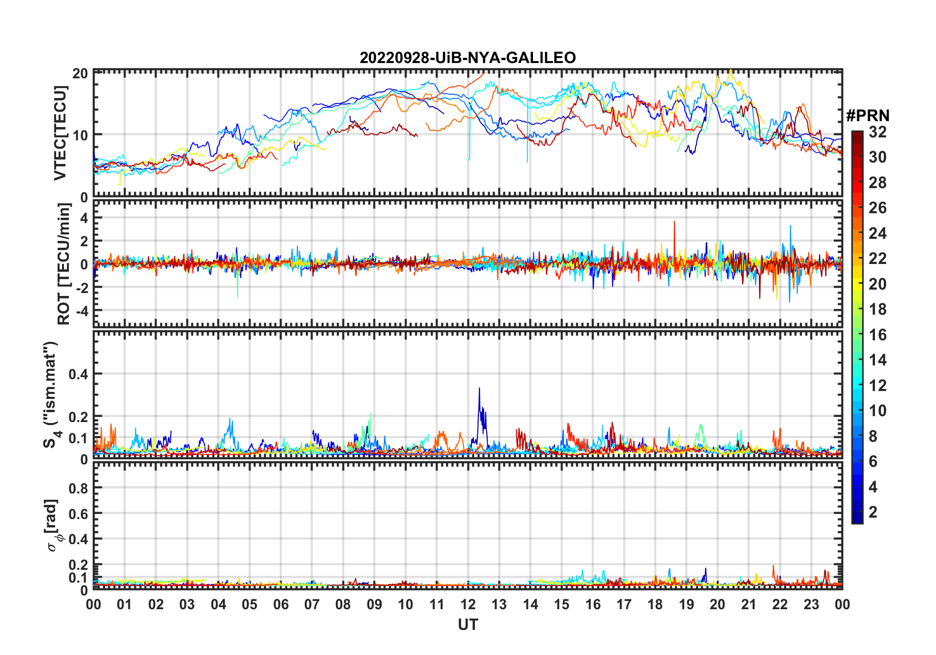
Task: Click x-axis hour tick 17
Action: tap(624, 604)
